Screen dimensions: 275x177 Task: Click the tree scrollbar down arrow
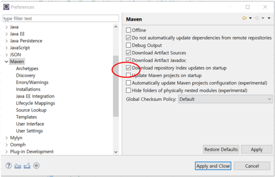116,152
